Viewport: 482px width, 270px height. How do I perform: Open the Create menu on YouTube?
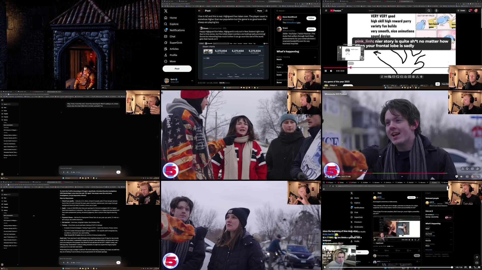[x=461, y=11]
